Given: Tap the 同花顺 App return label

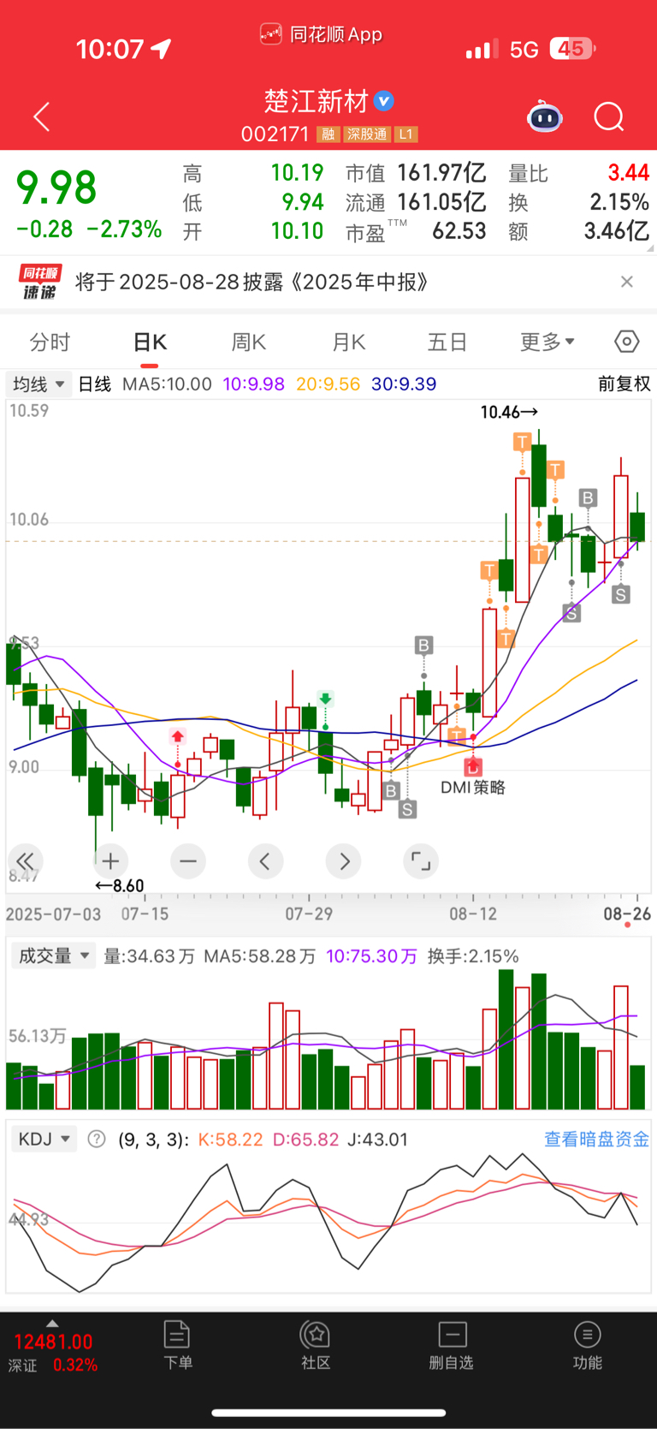Looking at the screenshot, I should point(322,34).
